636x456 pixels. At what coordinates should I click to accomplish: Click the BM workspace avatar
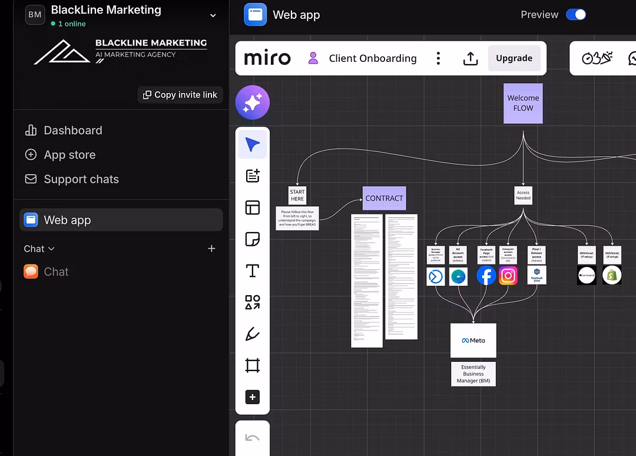click(x=35, y=15)
